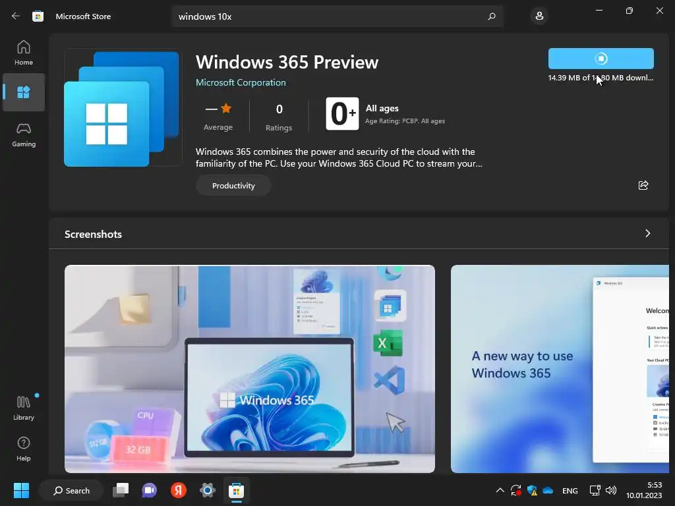The image size is (675, 506).
Task: Click the Microsoft Corporation publisher link
Action: [x=241, y=82]
